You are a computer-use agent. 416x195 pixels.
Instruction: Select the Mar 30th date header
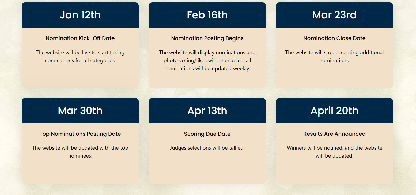(x=80, y=111)
